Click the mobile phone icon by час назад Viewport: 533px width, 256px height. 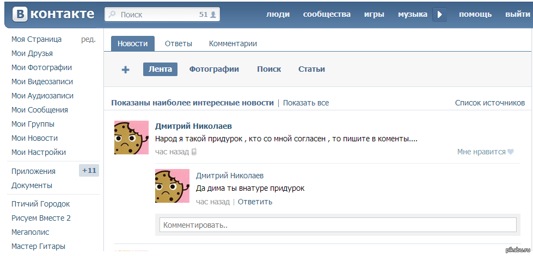pos(194,152)
